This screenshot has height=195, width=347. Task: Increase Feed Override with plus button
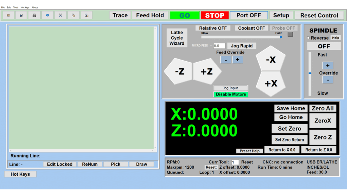point(238,60)
